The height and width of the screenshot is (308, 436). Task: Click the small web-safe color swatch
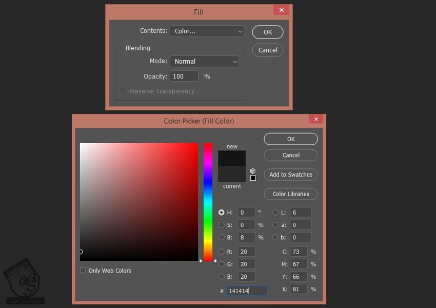click(x=253, y=178)
